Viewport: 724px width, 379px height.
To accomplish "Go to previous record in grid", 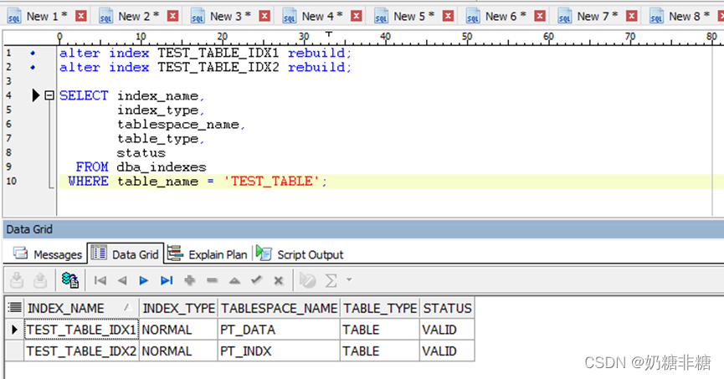I will click(122, 280).
